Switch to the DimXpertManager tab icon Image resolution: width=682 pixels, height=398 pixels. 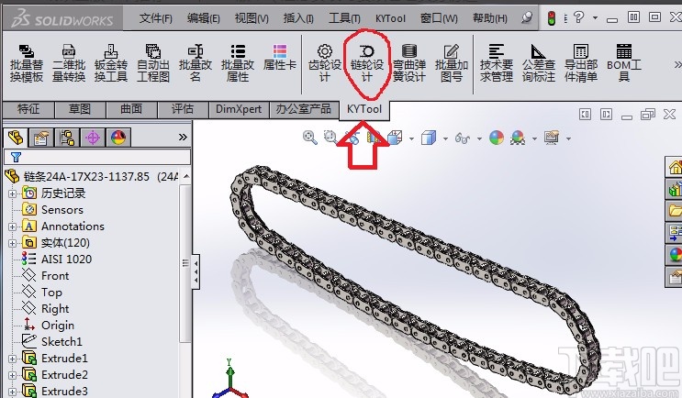pyautogui.click(x=93, y=138)
